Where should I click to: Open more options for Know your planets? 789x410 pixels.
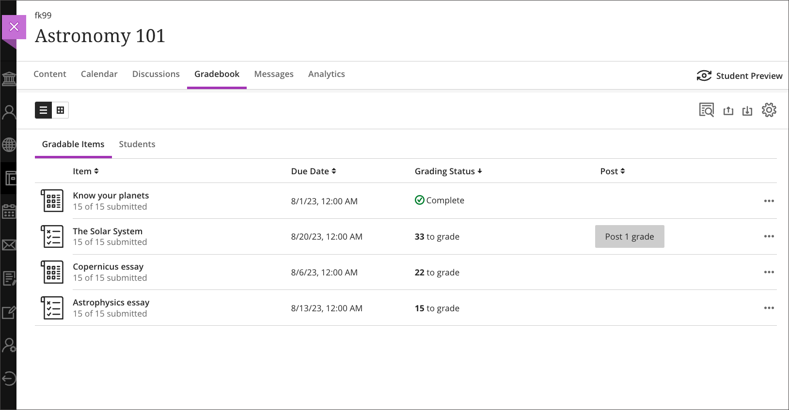point(769,201)
